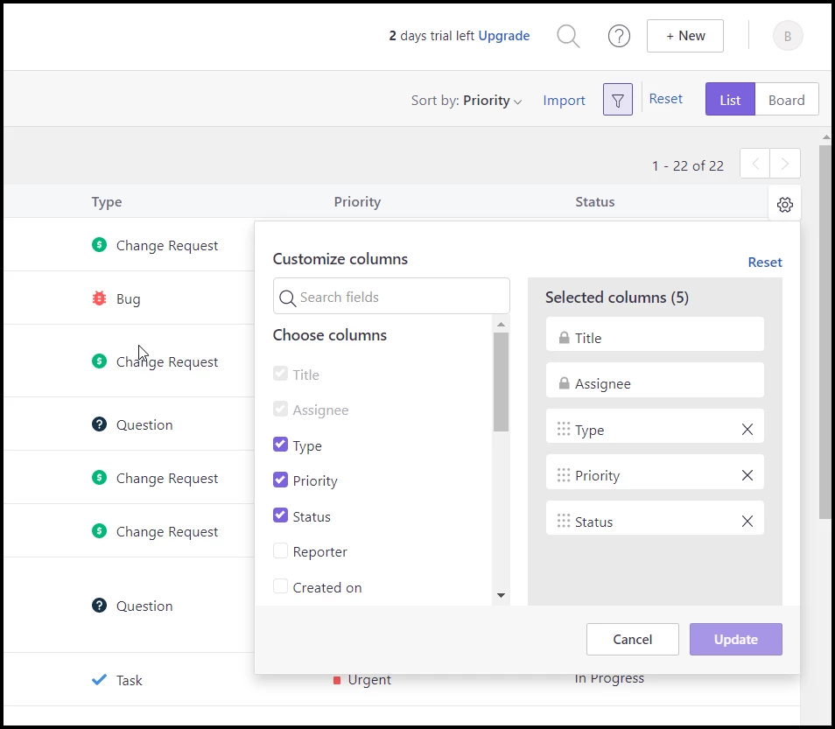
Task: Open the help question mark icon
Action: 619,36
